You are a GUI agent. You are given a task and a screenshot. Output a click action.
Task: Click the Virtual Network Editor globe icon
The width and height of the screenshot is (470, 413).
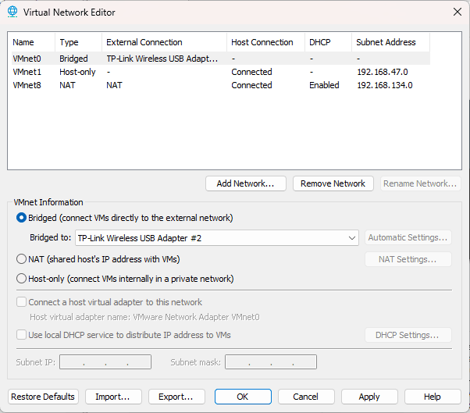pos(12,12)
